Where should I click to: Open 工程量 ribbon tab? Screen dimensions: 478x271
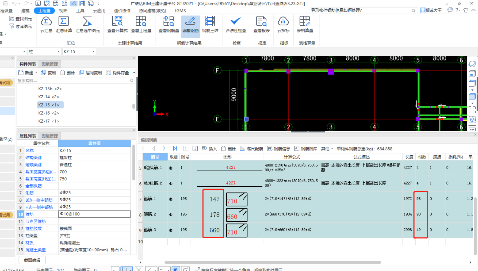[44, 11]
